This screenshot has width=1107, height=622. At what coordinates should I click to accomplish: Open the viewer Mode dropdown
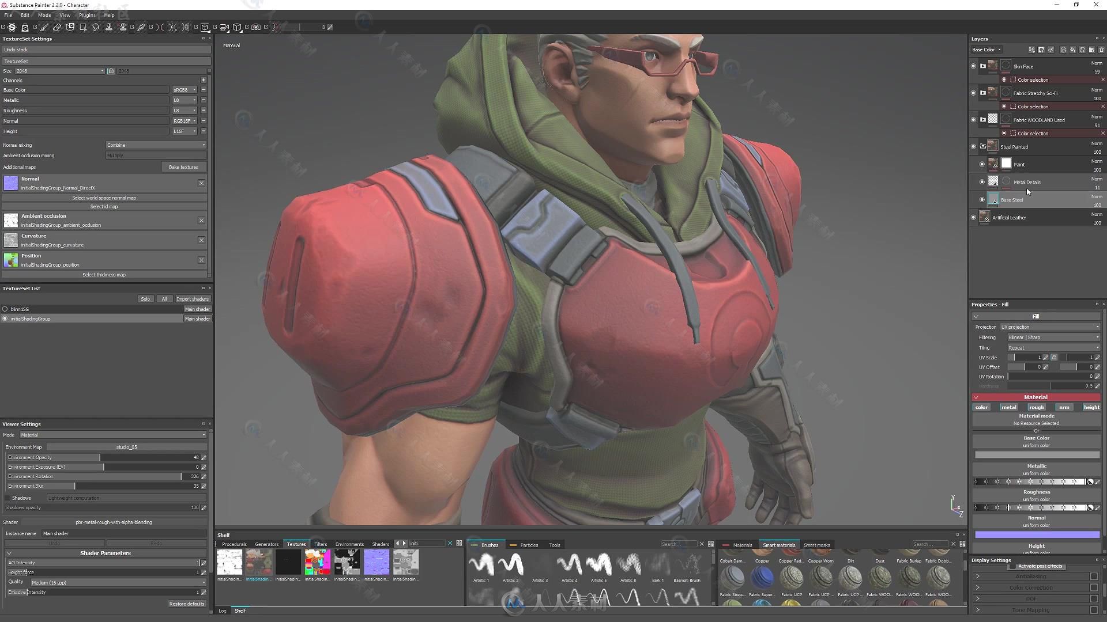pyautogui.click(x=113, y=435)
